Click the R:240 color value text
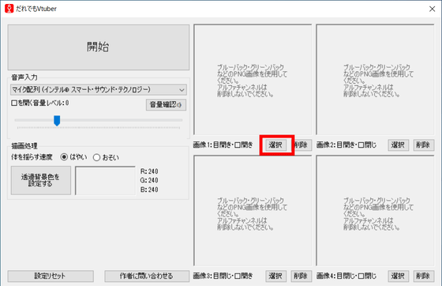Screen dimensions: 442x286 tap(149, 171)
